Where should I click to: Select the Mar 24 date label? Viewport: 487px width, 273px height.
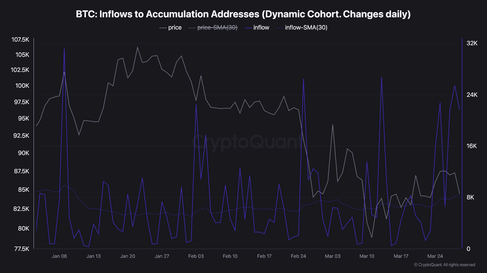[x=435, y=256]
